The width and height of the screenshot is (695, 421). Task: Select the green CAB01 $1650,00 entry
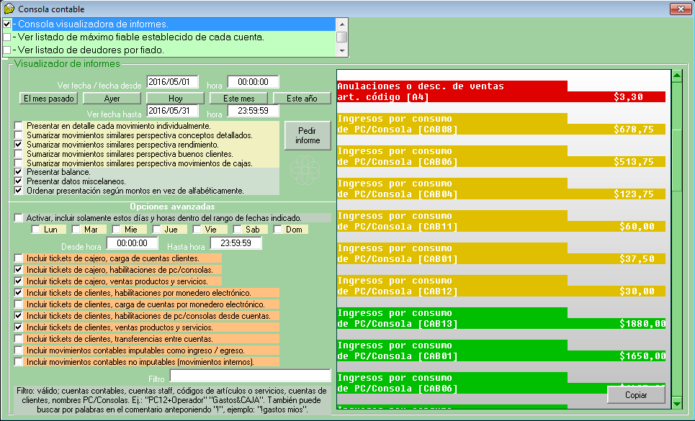(x=501, y=350)
